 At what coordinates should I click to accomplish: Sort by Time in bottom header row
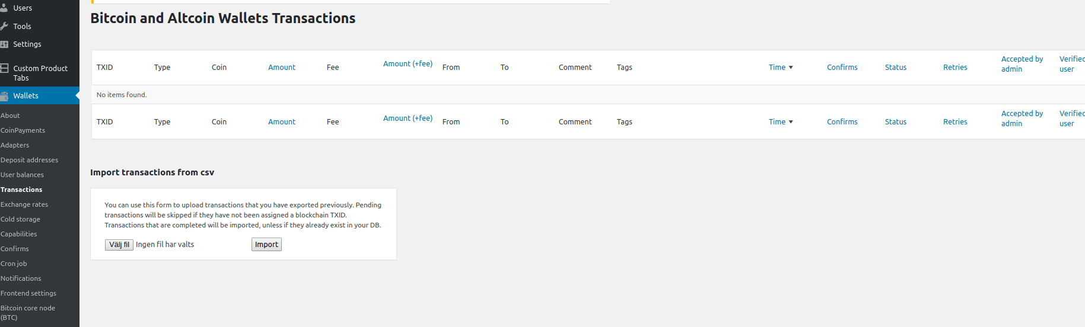click(x=777, y=122)
